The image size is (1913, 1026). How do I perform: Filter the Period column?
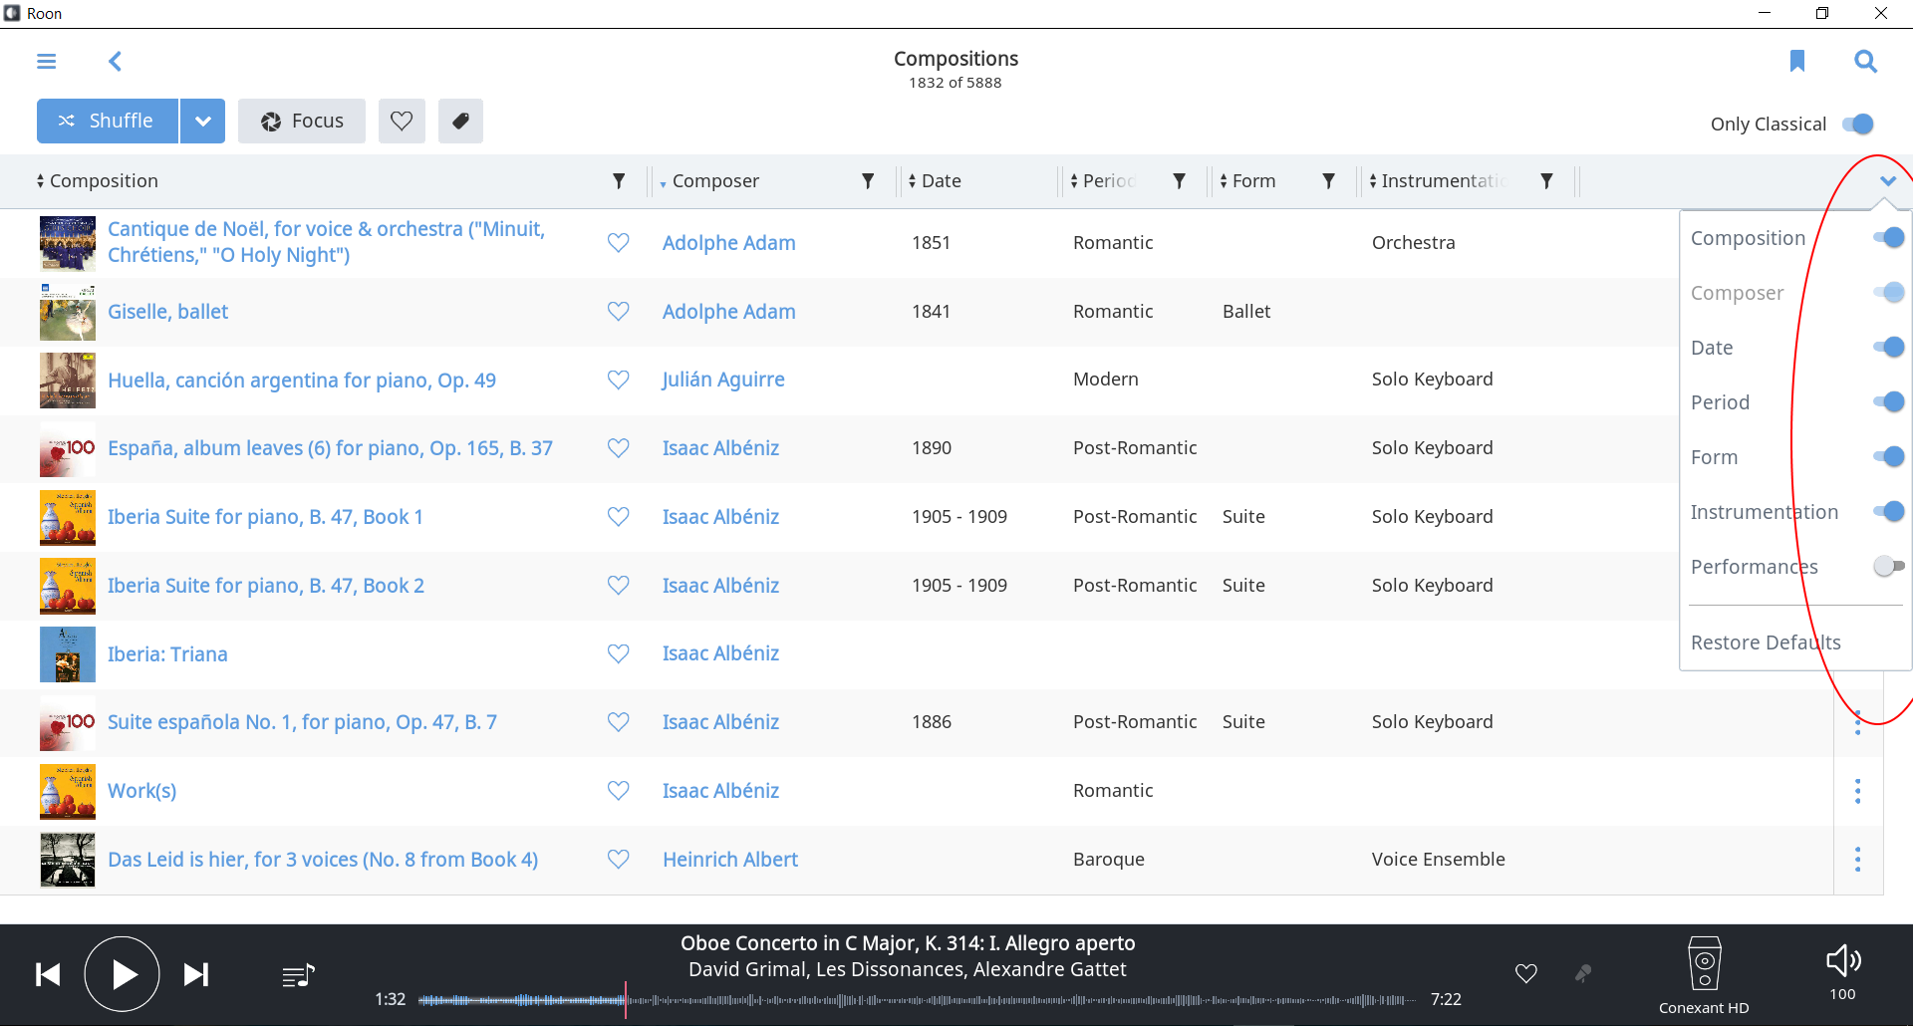1179,181
